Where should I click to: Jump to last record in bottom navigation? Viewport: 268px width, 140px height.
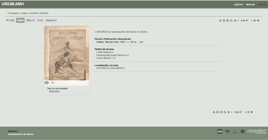coord(248,112)
